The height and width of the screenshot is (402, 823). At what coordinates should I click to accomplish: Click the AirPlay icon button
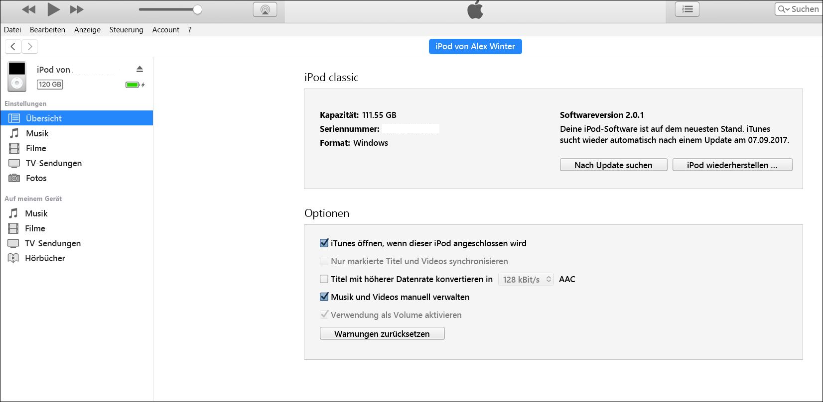pyautogui.click(x=265, y=9)
